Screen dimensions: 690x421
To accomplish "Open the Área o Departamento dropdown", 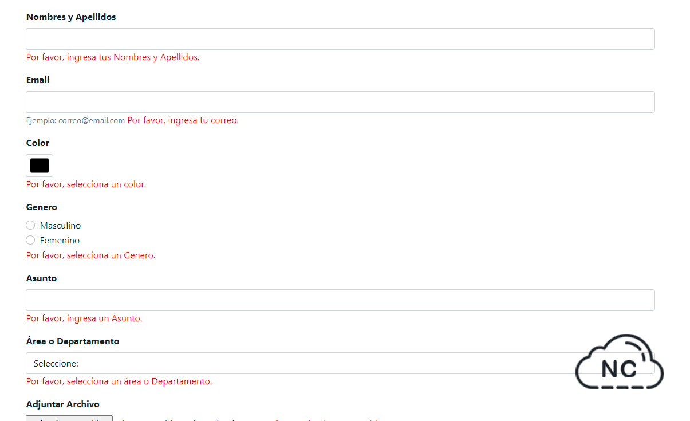I will pyautogui.click(x=340, y=363).
